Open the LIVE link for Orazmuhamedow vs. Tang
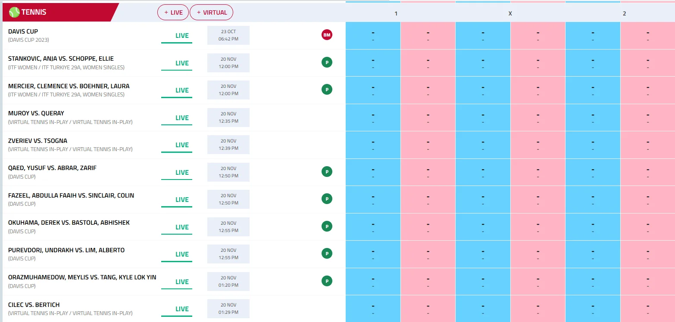 point(177,282)
